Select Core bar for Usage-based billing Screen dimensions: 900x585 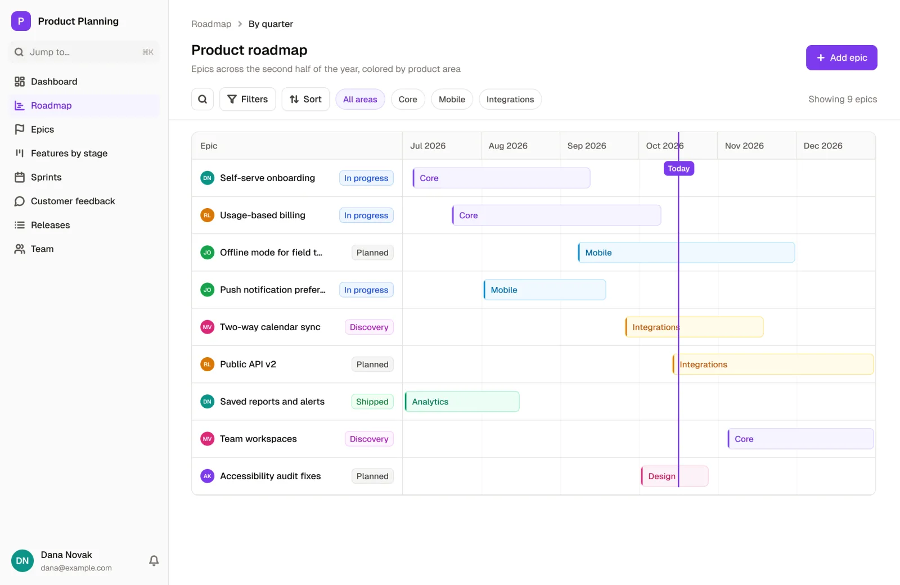pos(556,215)
